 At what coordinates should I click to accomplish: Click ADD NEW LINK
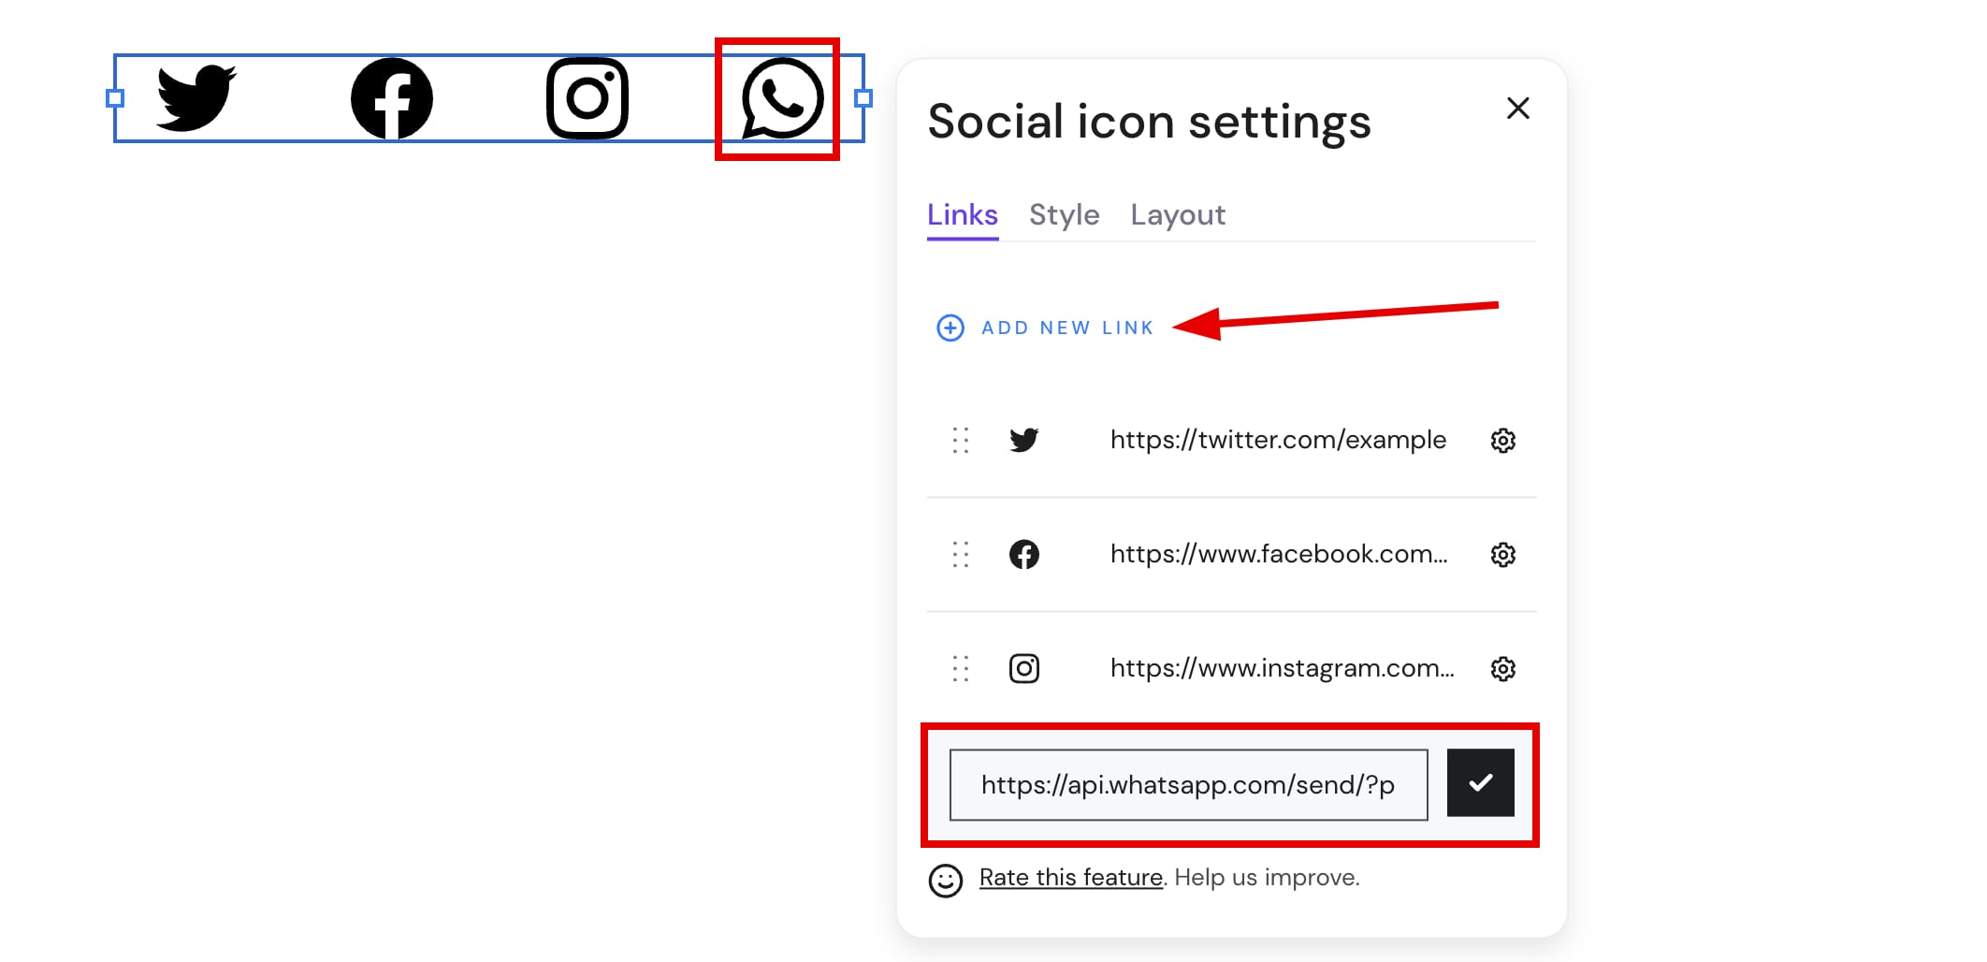(1067, 328)
